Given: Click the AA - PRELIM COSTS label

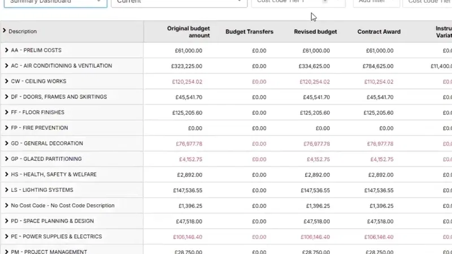Looking at the screenshot, I should coord(36,50).
